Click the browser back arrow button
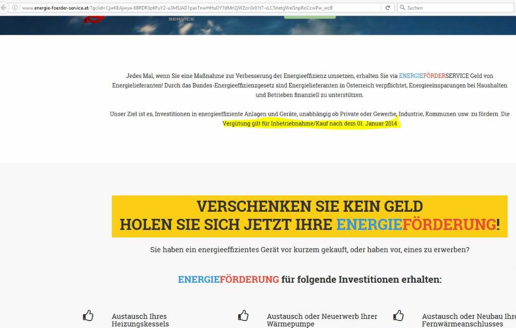This screenshot has height=328, width=516. click(x=4, y=8)
